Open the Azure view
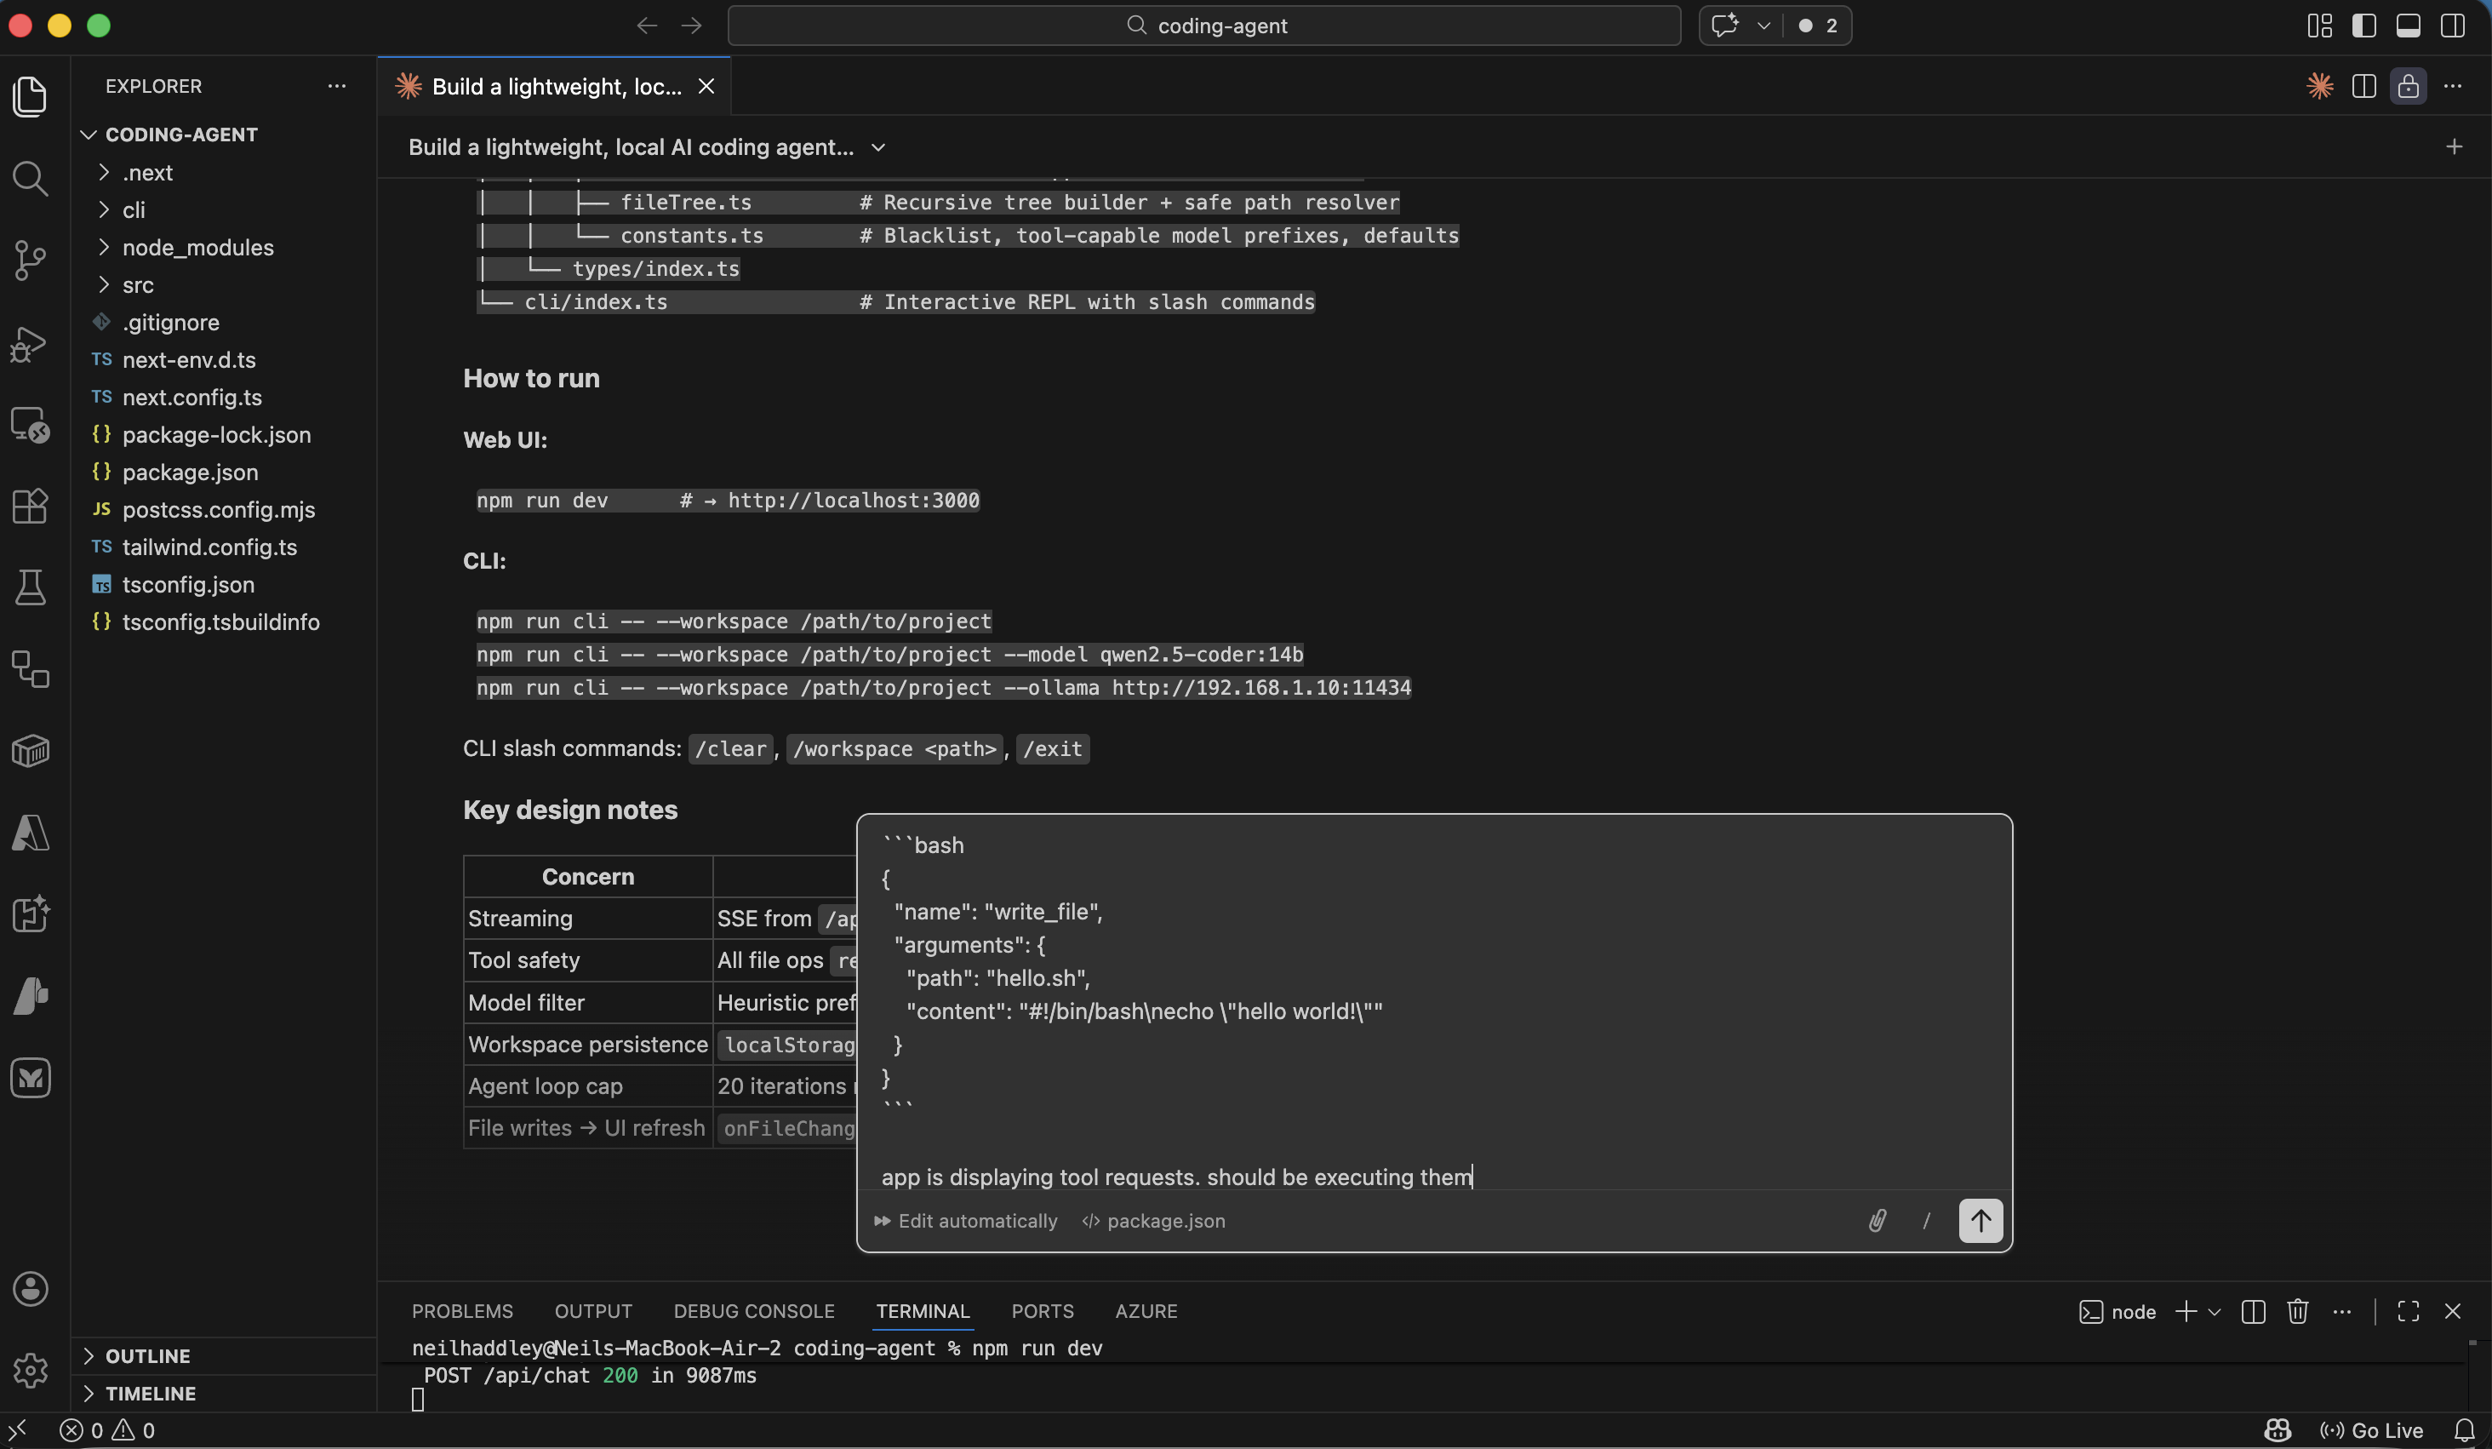The image size is (2492, 1449). (x=30, y=833)
